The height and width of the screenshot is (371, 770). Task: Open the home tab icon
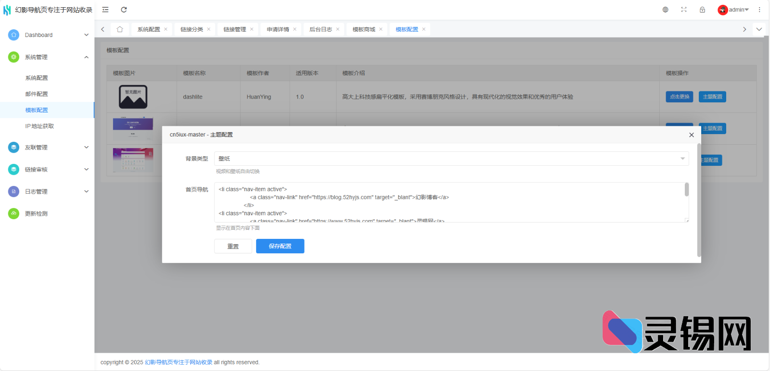[x=120, y=29]
